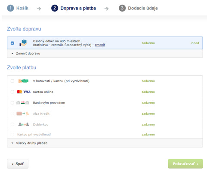The width and height of the screenshot is (207, 175).
Task: Uncheck the Osobný odber delivery checkbox
Action: click(x=12, y=43)
